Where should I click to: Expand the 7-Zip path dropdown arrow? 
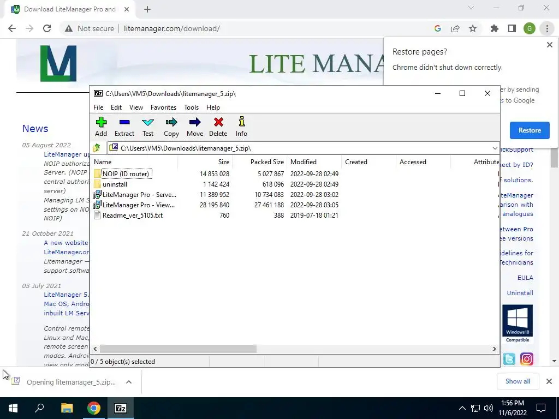[495, 148]
